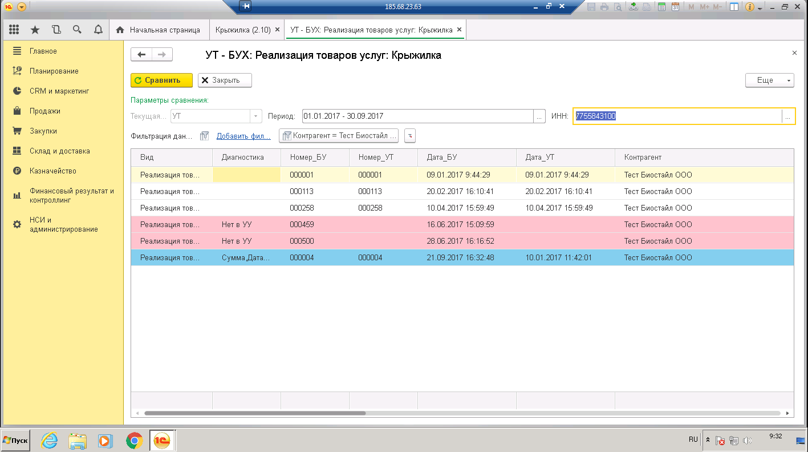808x452 pixels.
Task: Click the ИНН input field
Action: pyautogui.click(x=677, y=116)
